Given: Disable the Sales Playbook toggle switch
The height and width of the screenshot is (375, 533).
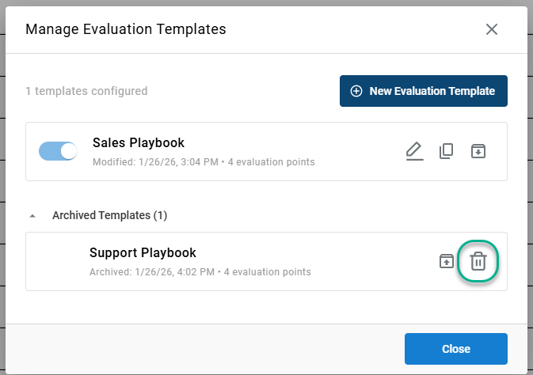Looking at the screenshot, I should click(x=58, y=151).
